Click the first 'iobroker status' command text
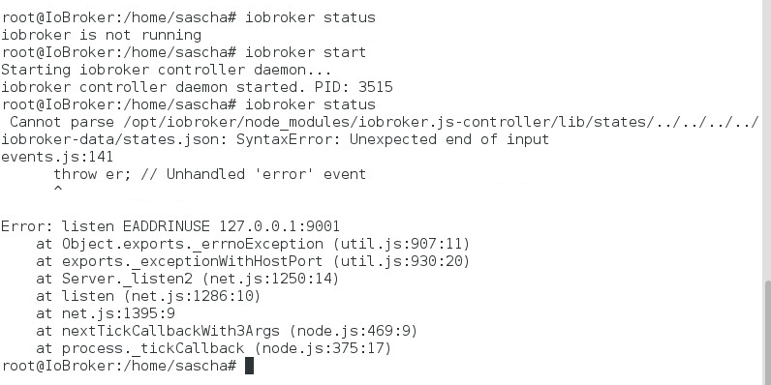Viewport: 771px width, 385px height. tap(310, 17)
